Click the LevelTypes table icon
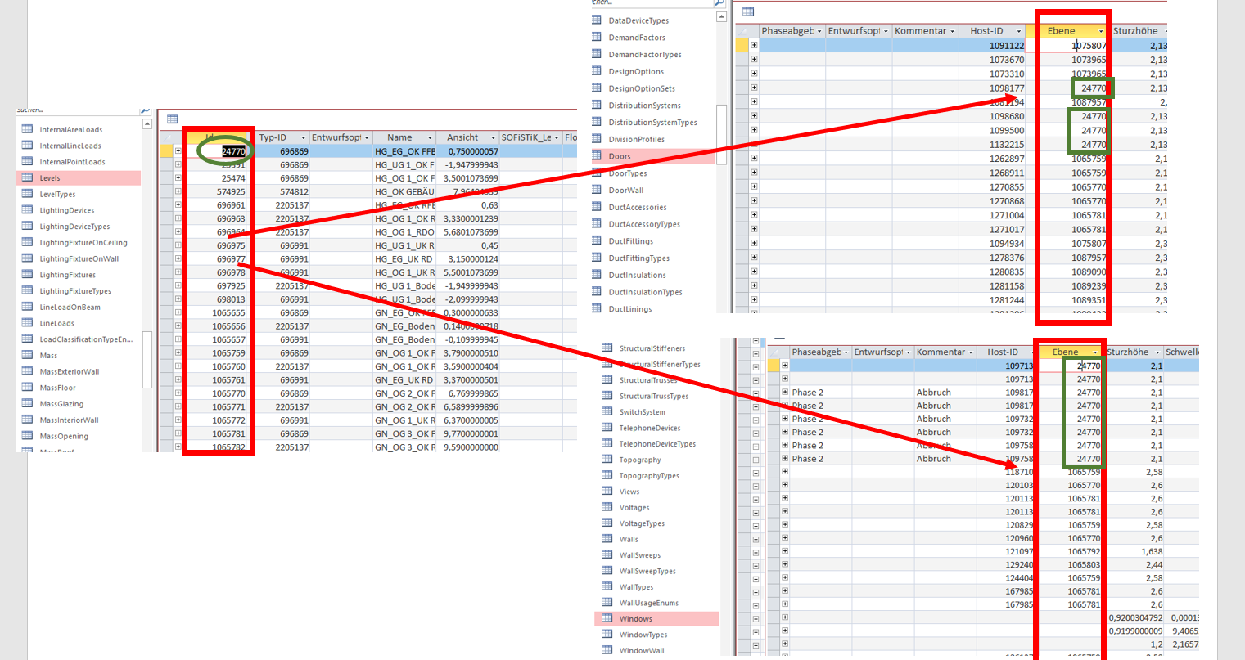Viewport: 1245px width, 660px height. pos(27,194)
